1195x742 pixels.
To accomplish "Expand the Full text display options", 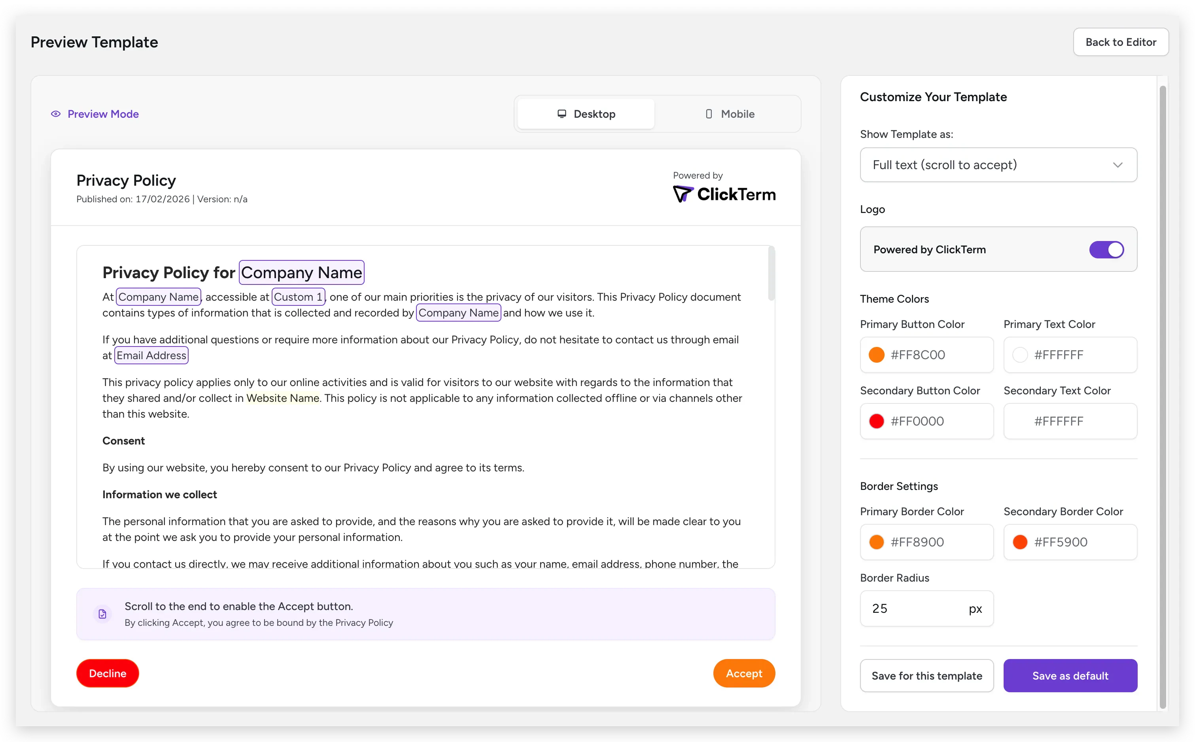I will click(x=1118, y=165).
